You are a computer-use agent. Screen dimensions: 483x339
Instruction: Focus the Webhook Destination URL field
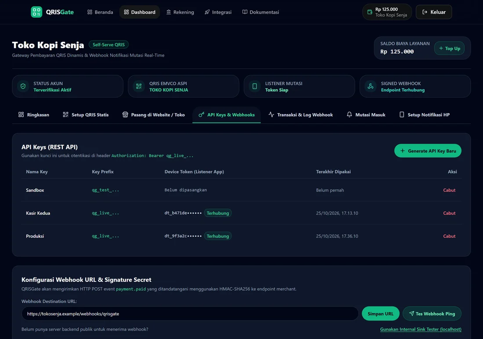point(190,314)
